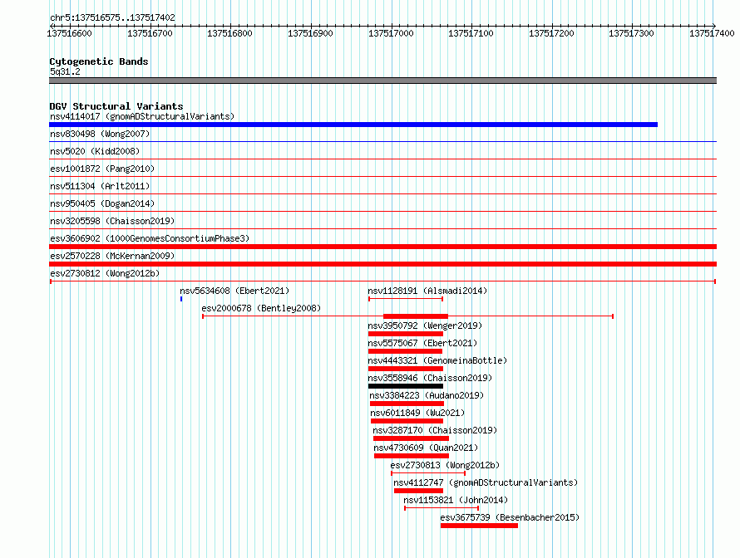Select the red esv3675739 variant bar
This screenshot has height=558, width=740.
480,526
